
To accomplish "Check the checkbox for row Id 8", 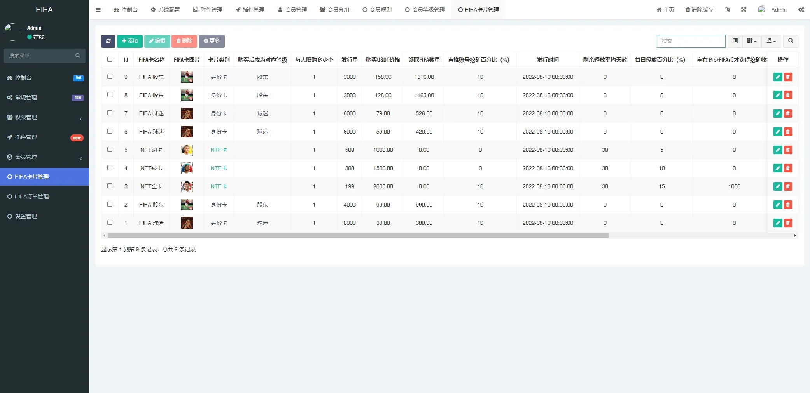I will coord(110,95).
